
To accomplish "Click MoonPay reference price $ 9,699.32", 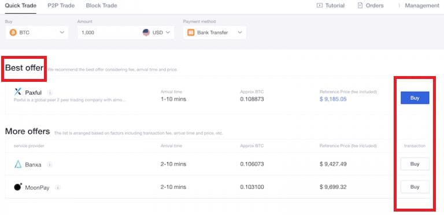I will 333,187.
